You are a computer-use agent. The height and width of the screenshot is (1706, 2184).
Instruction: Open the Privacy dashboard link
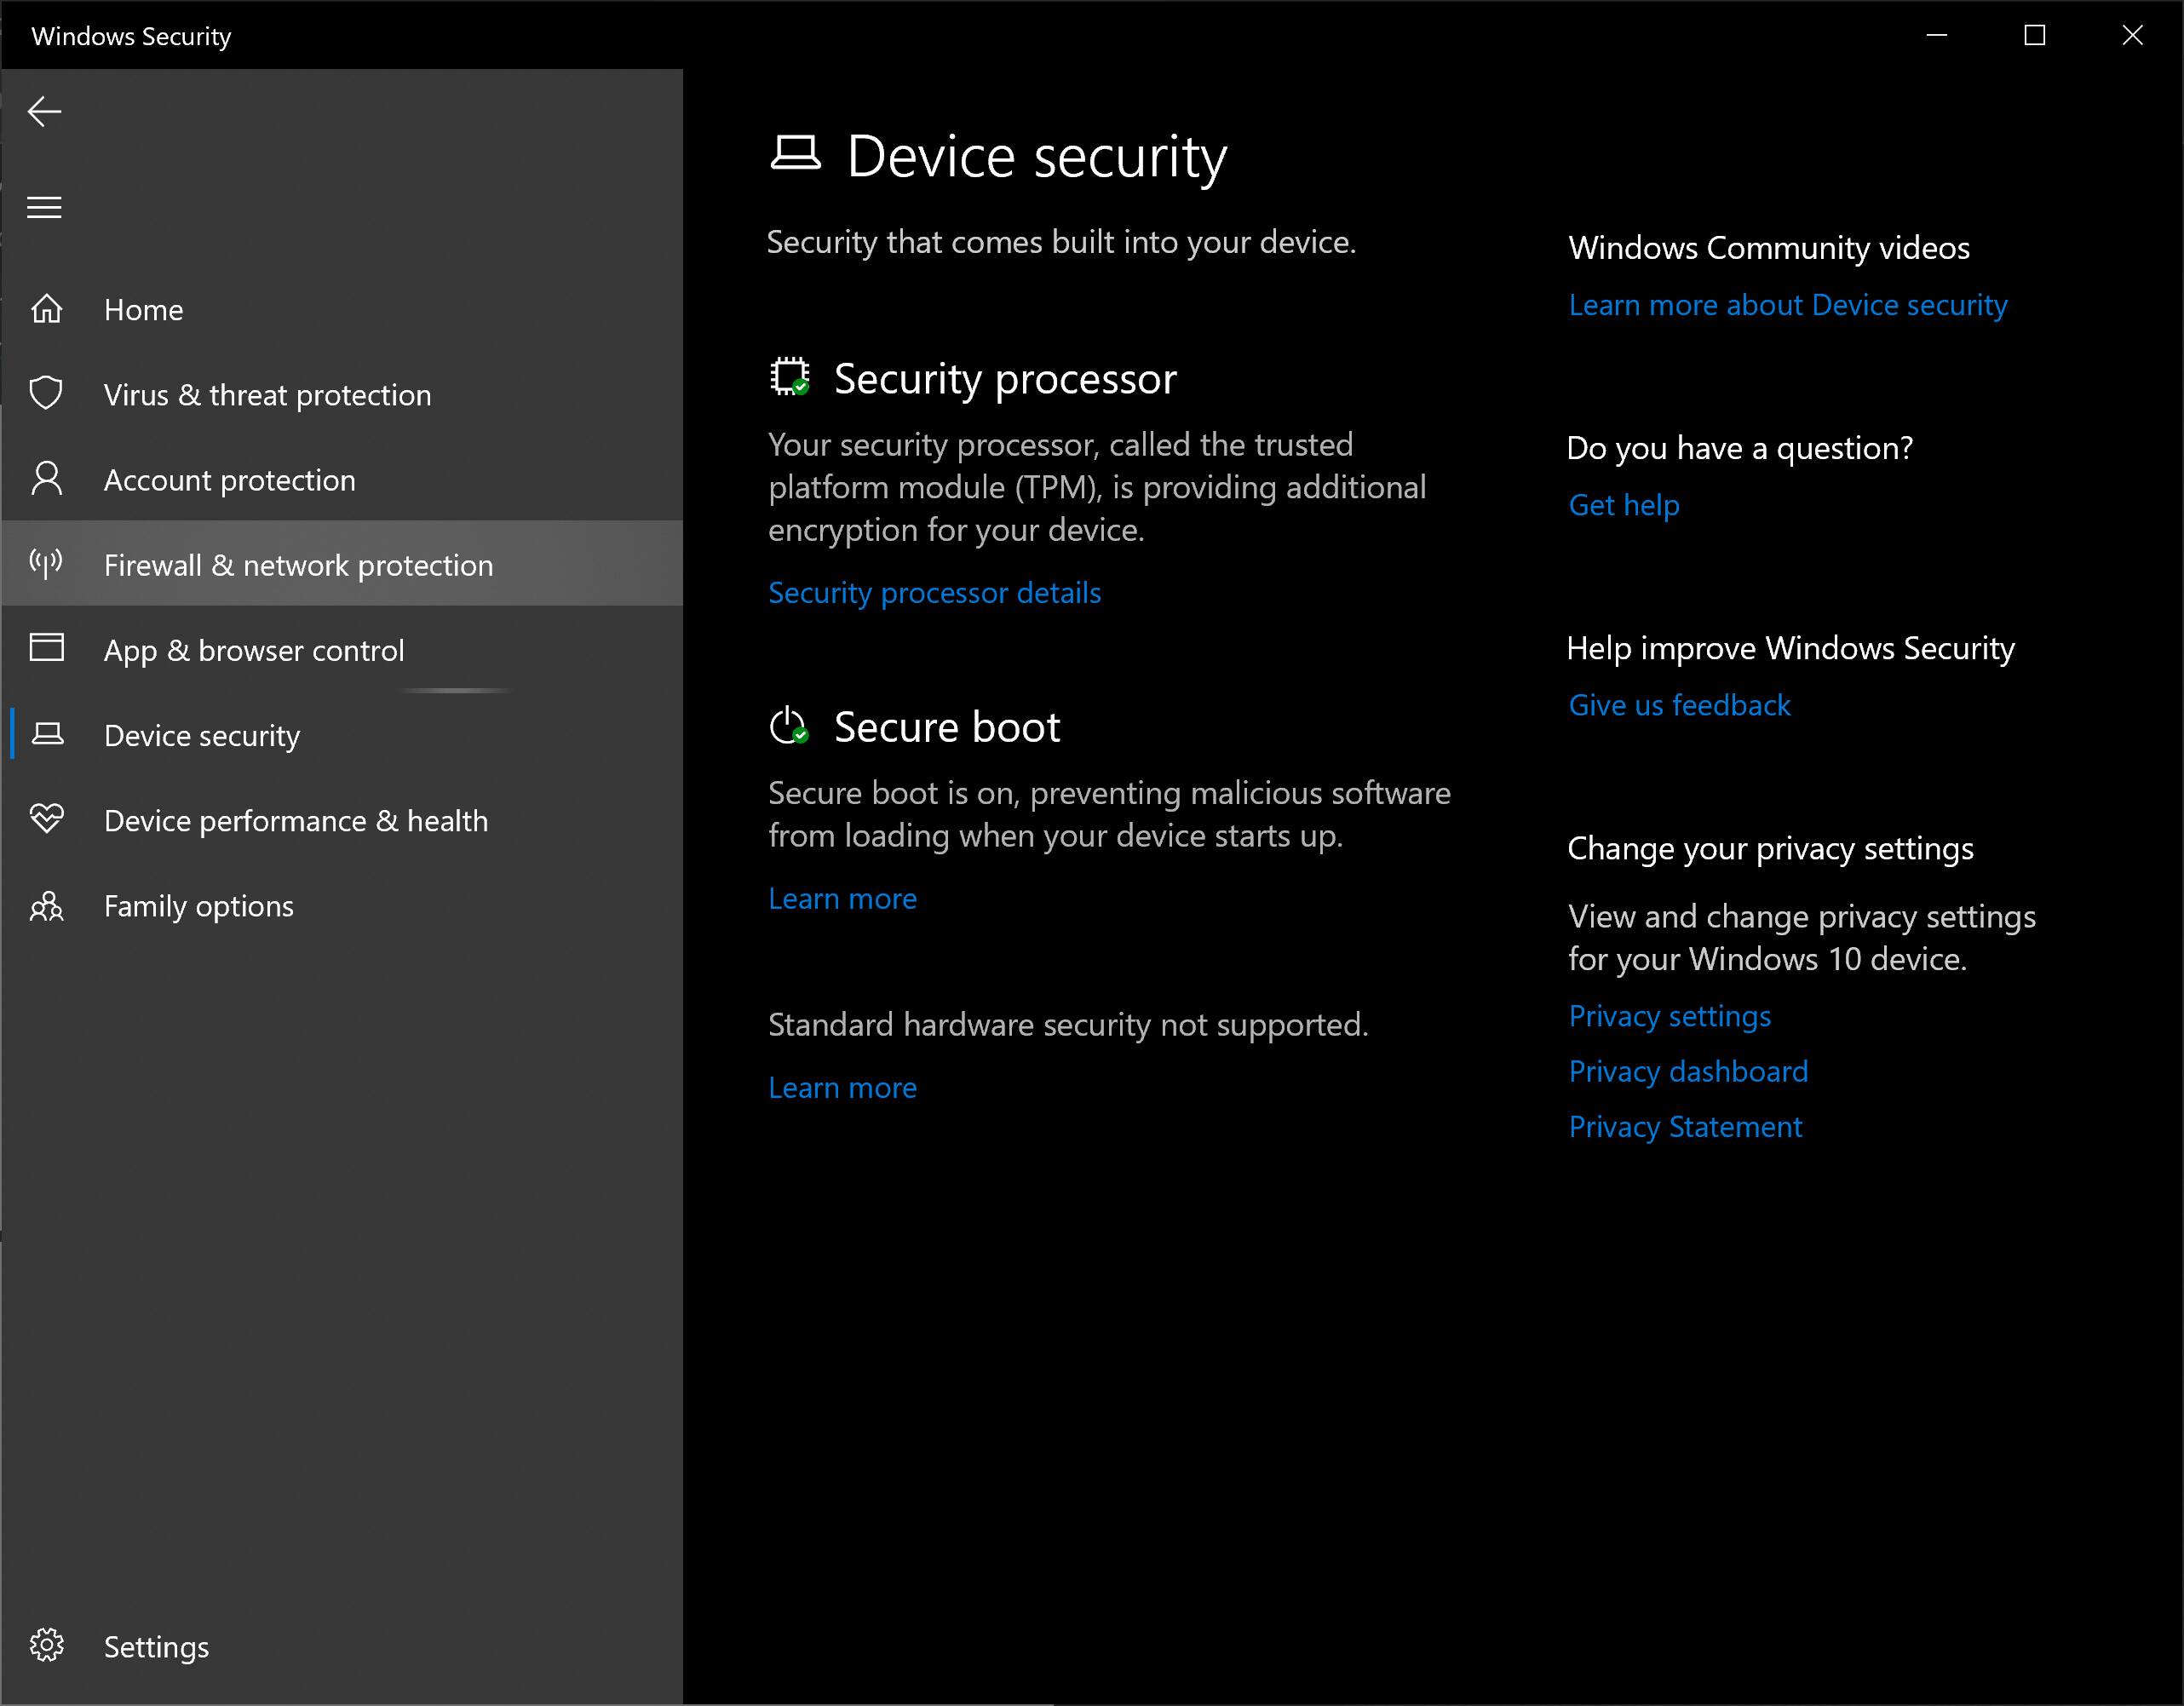(x=1687, y=1072)
